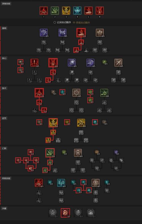
Task: Open the 关键 passives section label
Action: pyautogui.click(x=4, y=208)
